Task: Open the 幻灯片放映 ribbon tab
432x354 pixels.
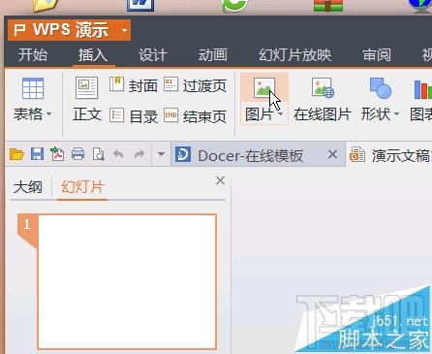Action: point(294,54)
